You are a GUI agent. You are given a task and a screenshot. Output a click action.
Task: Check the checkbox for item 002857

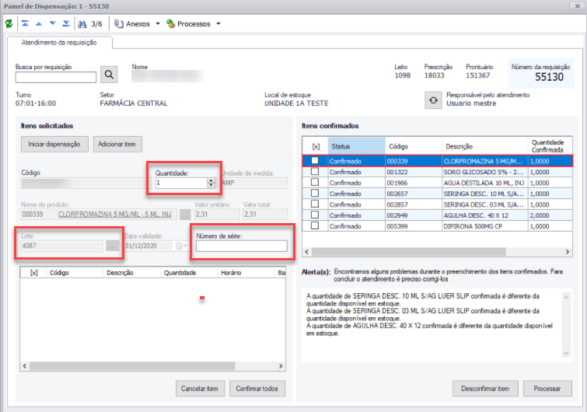[315, 204]
